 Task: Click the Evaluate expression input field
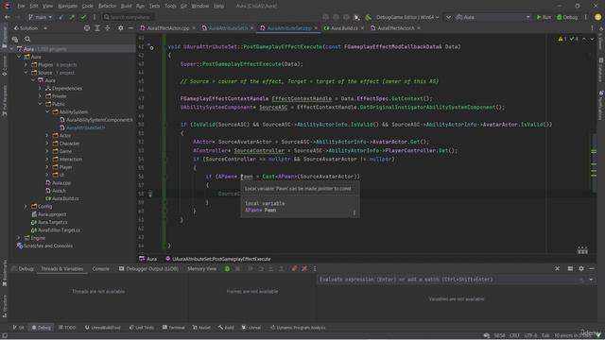[447, 280]
